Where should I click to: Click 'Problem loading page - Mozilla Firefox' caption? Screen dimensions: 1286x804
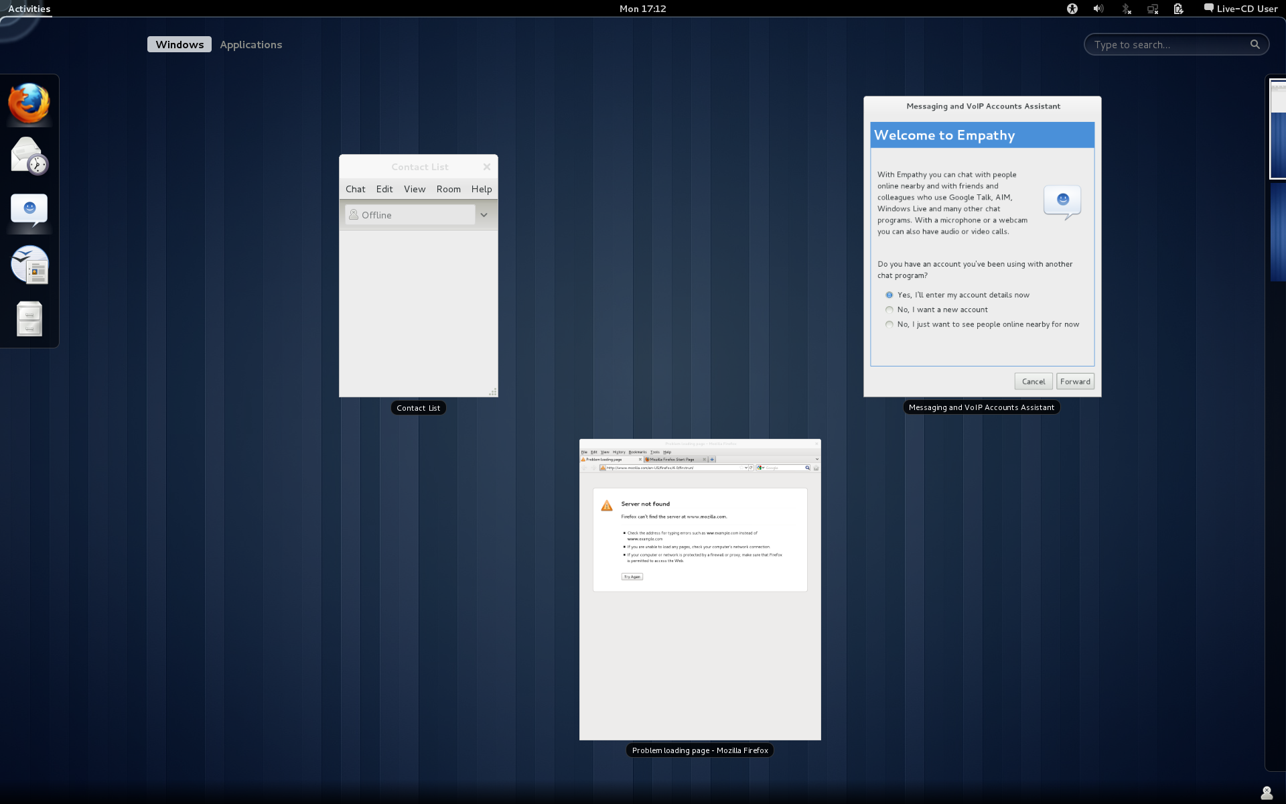tap(700, 750)
